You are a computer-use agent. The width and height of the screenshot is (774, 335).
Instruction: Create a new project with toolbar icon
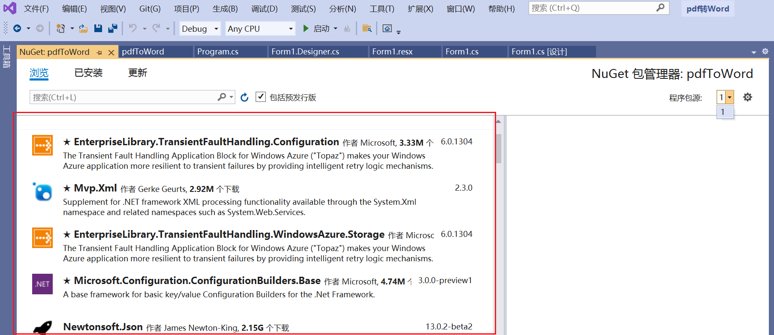click(61, 28)
